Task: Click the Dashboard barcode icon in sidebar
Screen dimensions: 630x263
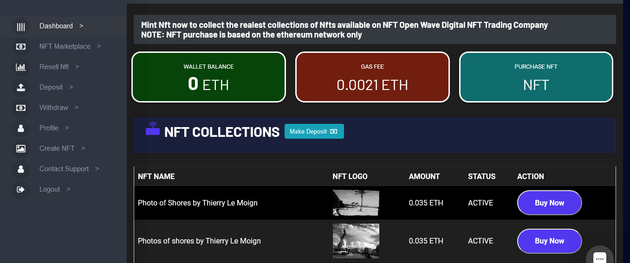Action: point(21,26)
